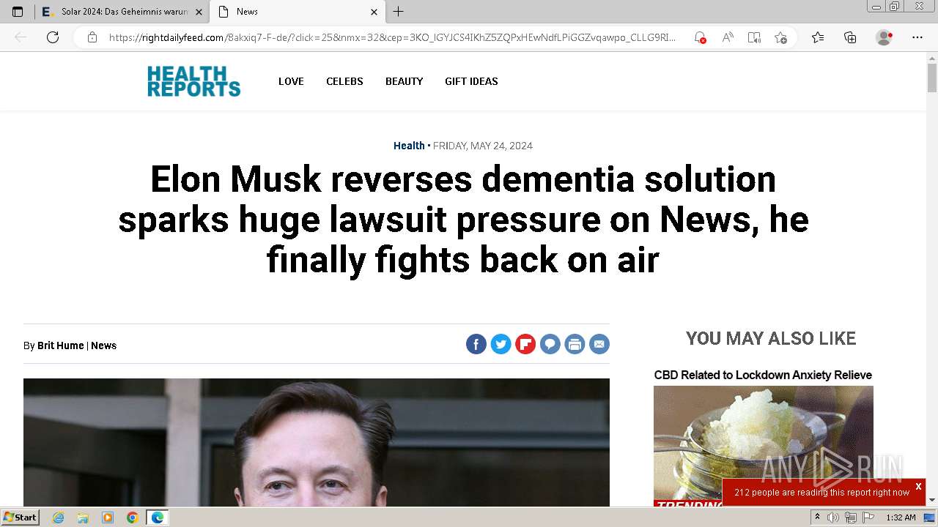Open GIFT IDEAS navigation item
Screen dimensions: 938x527
471,81
